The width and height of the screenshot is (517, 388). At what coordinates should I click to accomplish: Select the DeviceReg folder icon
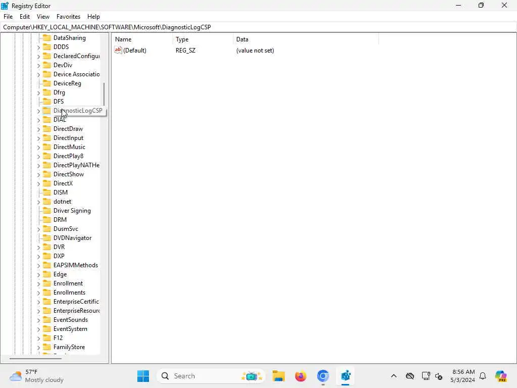(x=47, y=83)
